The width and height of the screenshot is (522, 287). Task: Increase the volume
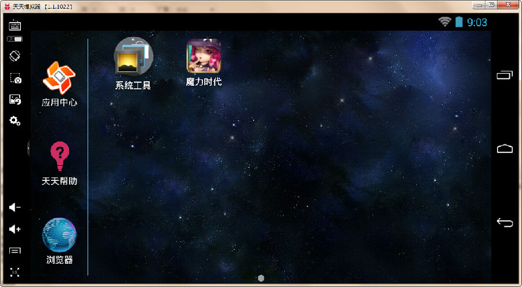point(15,229)
